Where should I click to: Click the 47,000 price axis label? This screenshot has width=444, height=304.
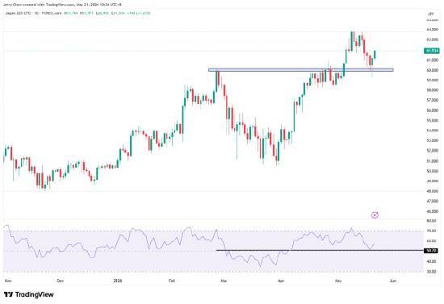click(x=432, y=201)
